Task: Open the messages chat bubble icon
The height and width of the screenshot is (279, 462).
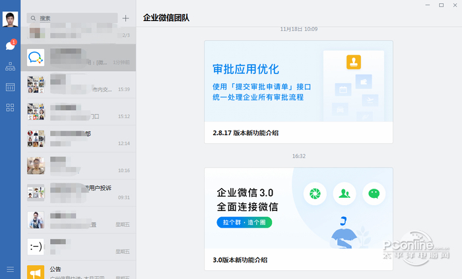Action: coord(11,46)
